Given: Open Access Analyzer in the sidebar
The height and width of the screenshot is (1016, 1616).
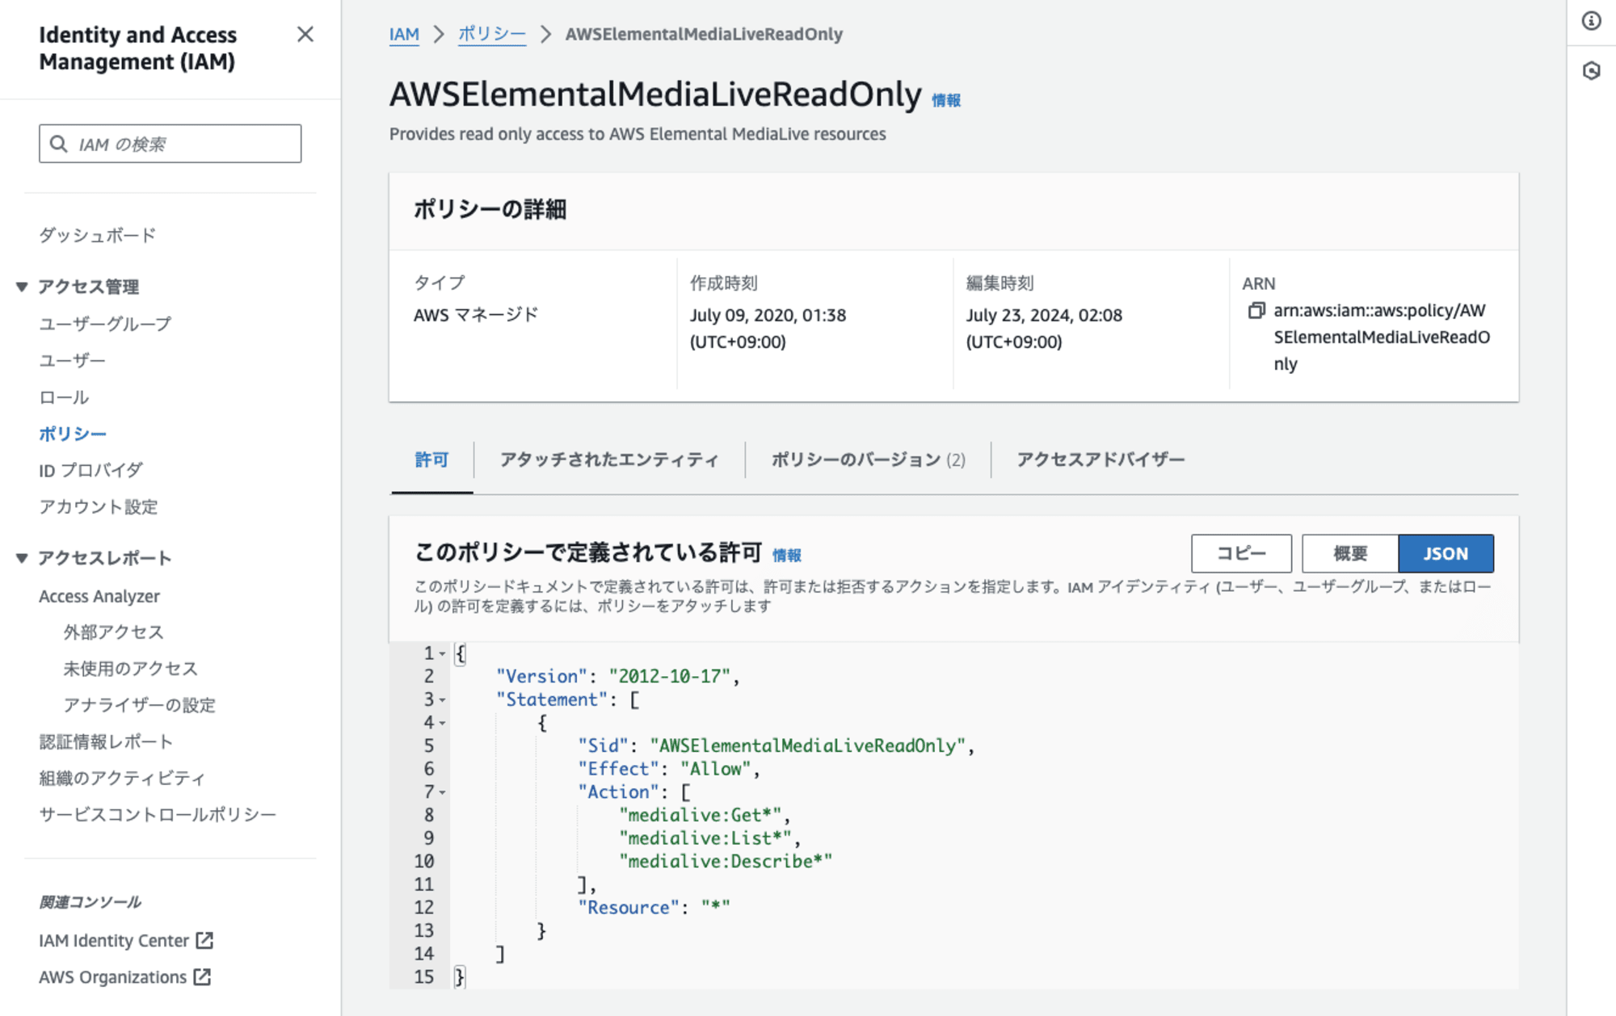Looking at the screenshot, I should (x=99, y=596).
